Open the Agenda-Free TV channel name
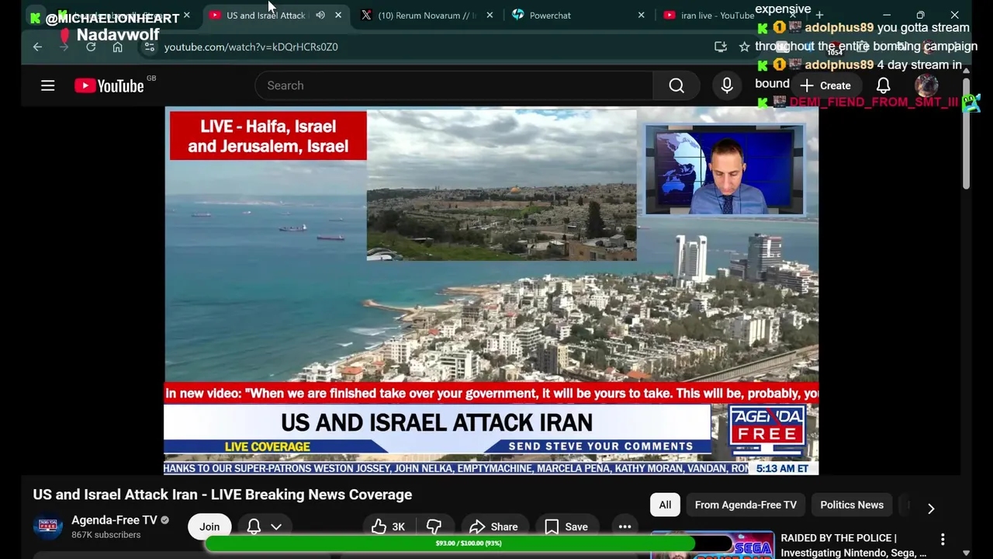Screen dimensions: 993x559 point(114,520)
